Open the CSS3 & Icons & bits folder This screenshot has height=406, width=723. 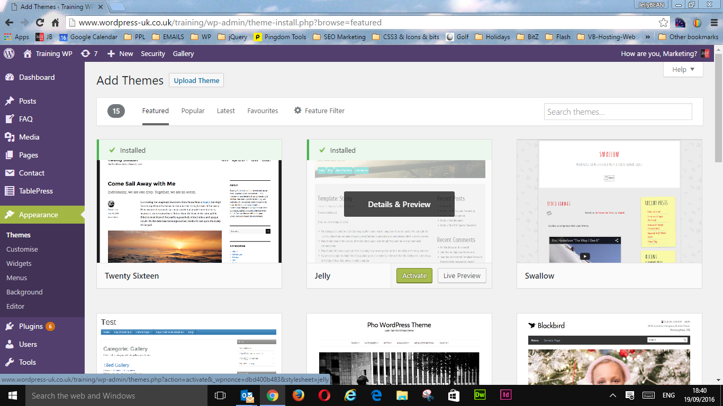click(x=405, y=37)
